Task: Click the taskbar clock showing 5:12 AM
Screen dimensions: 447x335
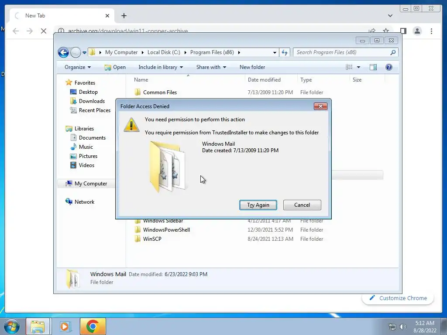Action: tap(425, 327)
